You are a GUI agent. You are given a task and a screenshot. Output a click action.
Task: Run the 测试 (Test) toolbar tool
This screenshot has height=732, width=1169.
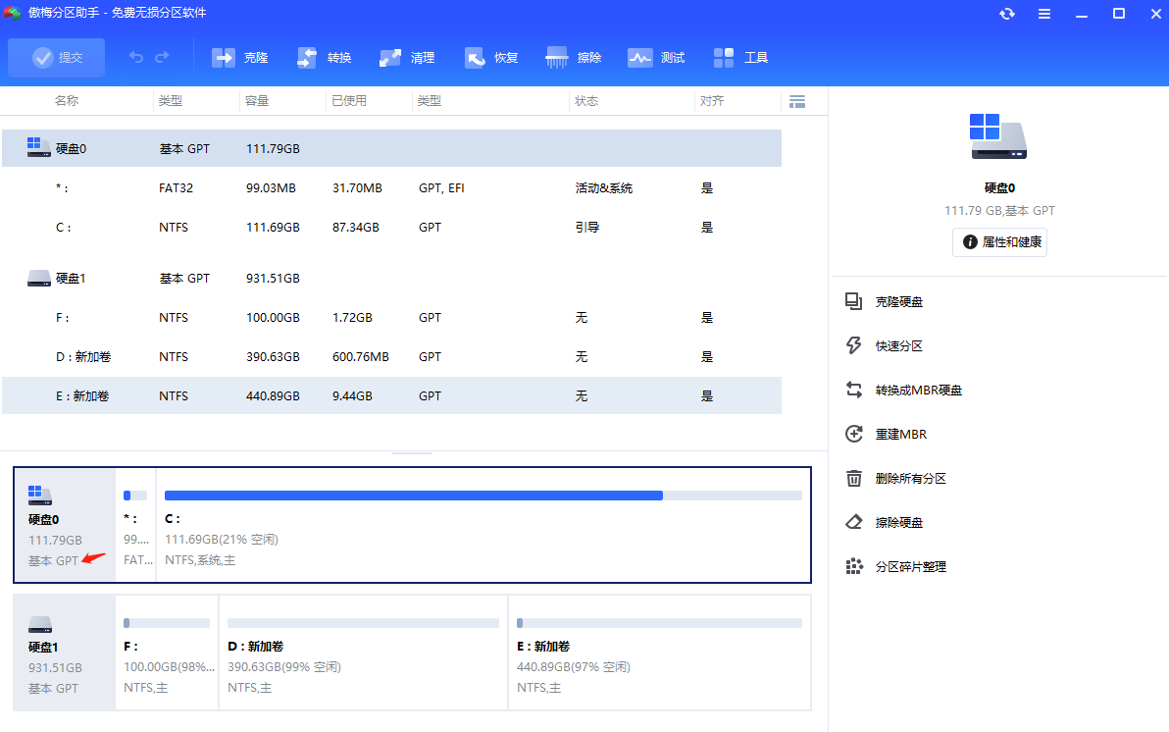(x=655, y=57)
